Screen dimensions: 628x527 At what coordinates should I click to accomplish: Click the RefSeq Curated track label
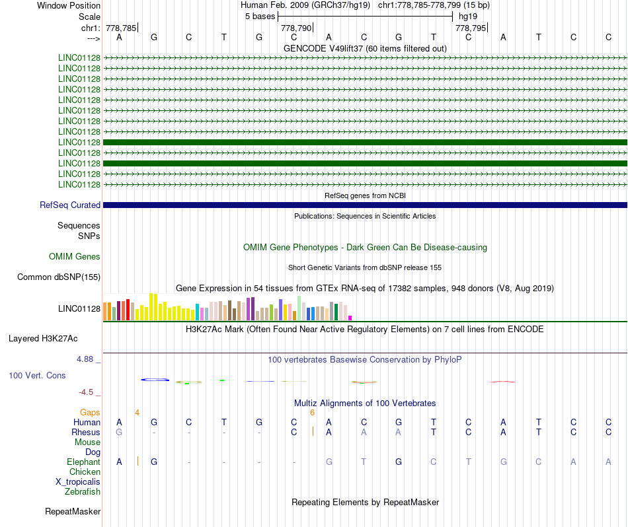tap(70, 205)
